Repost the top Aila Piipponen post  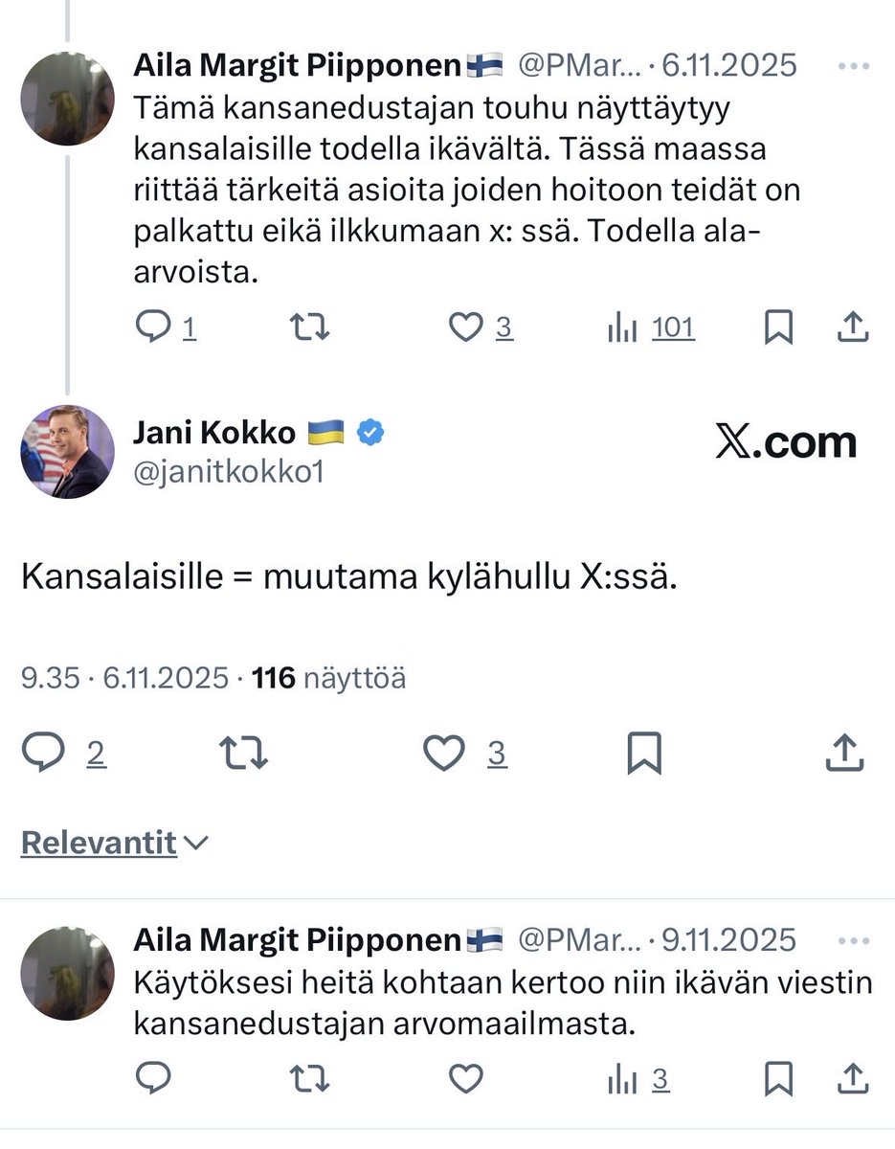(309, 328)
